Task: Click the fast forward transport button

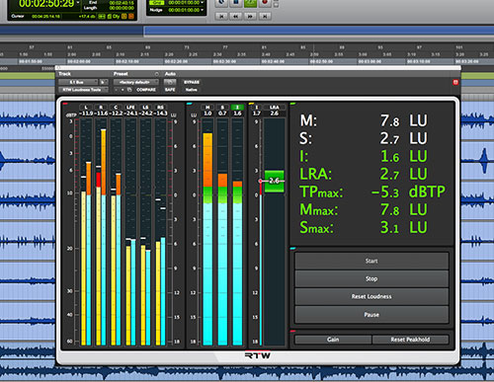Action: click(x=250, y=16)
